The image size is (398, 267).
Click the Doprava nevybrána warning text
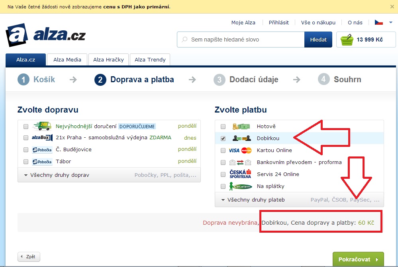pyautogui.click(x=230, y=223)
